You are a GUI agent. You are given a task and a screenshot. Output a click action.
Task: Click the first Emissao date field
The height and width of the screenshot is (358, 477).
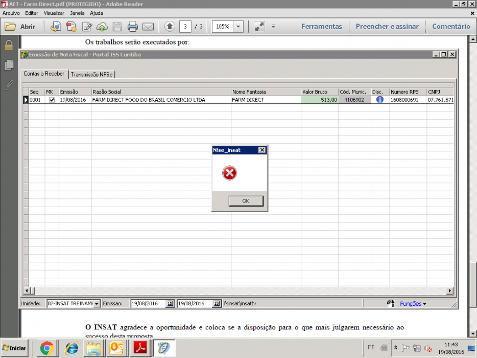pos(149,303)
